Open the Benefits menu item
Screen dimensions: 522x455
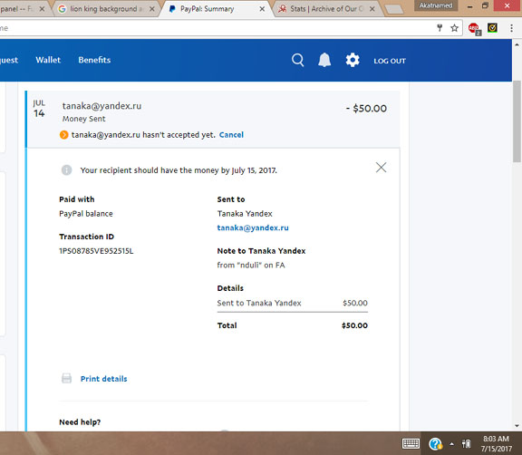[x=94, y=60]
